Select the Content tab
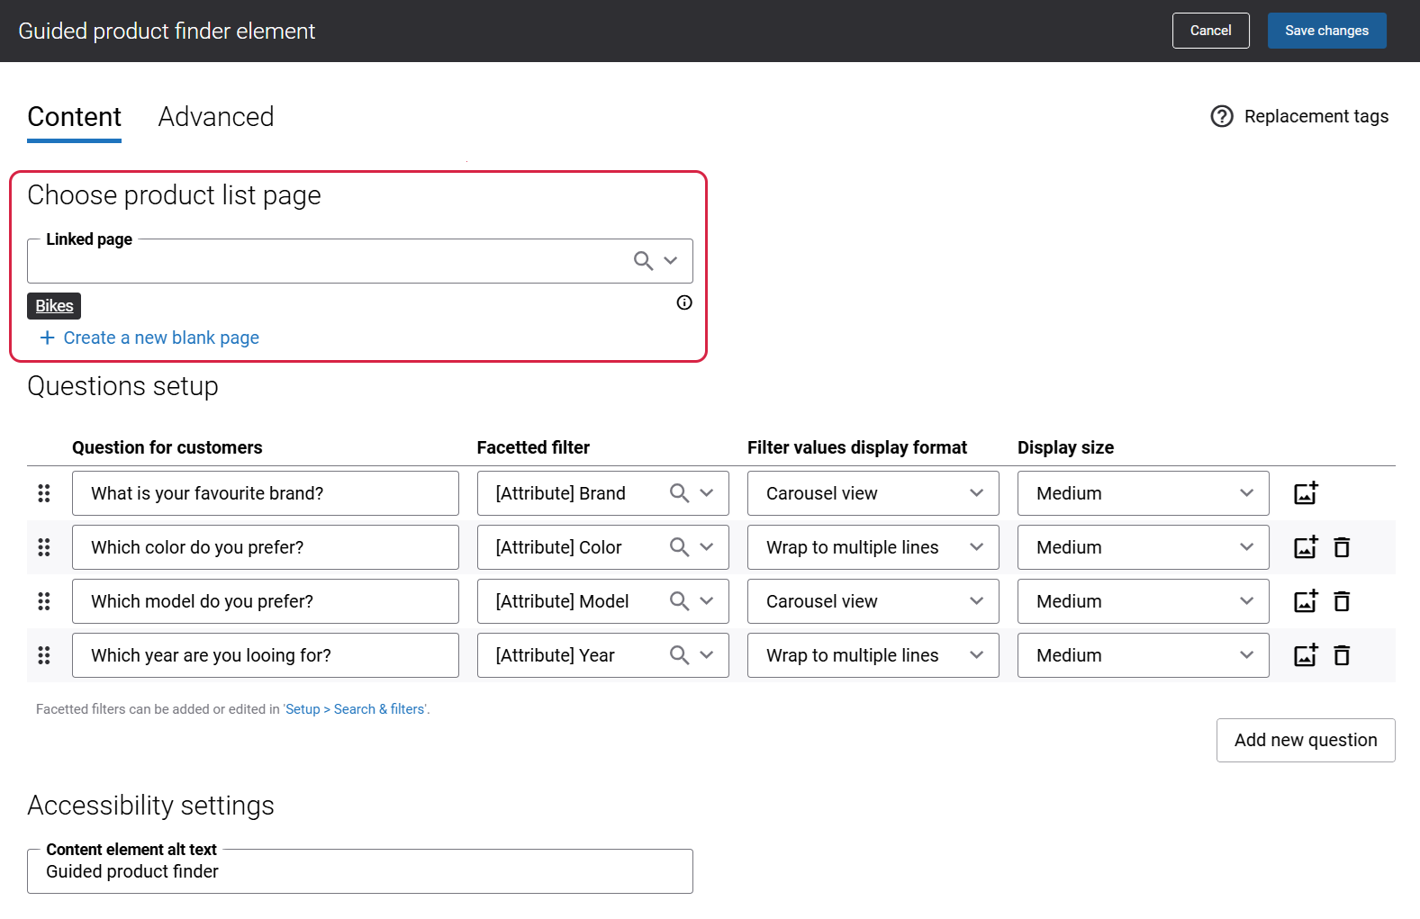The image size is (1420, 919). [74, 117]
